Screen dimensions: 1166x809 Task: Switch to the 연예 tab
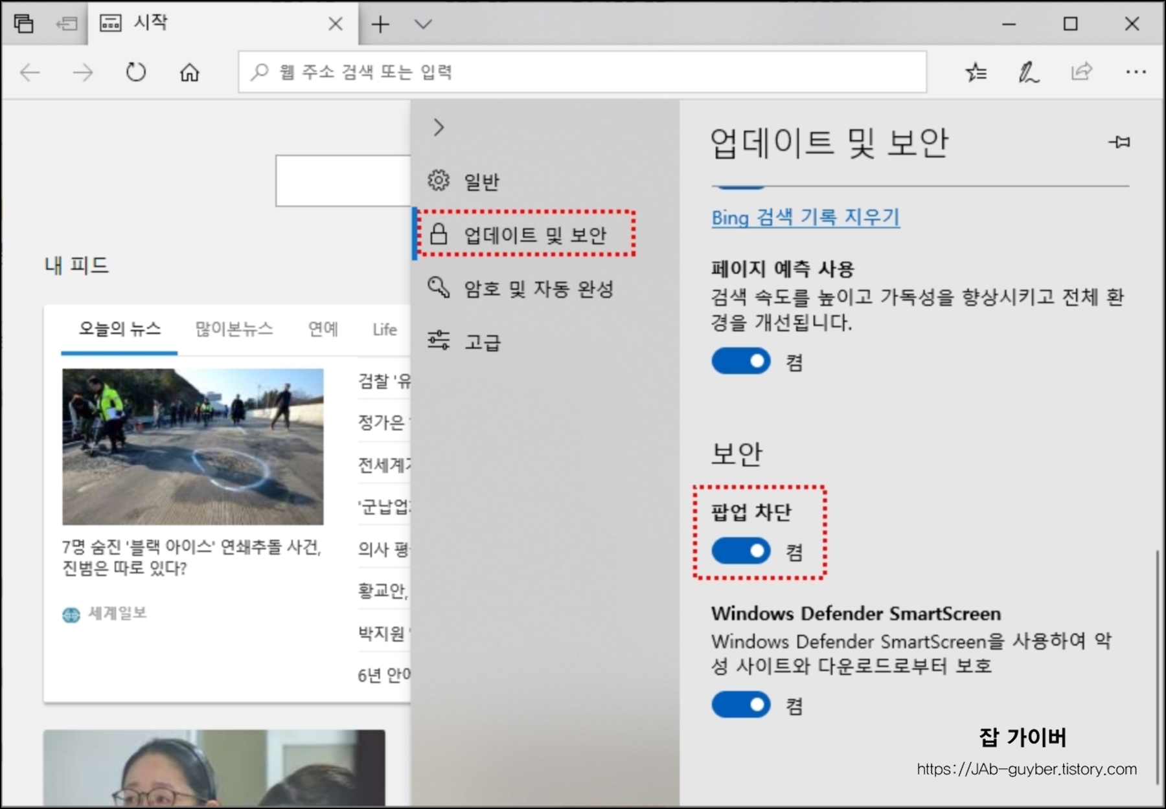coord(323,329)
